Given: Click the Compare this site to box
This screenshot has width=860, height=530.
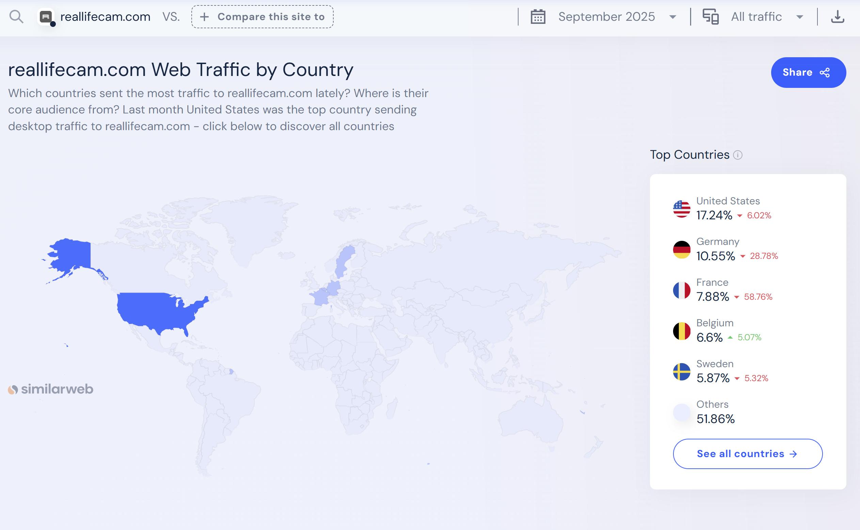Looking at the screenshot, I should 262,16.
